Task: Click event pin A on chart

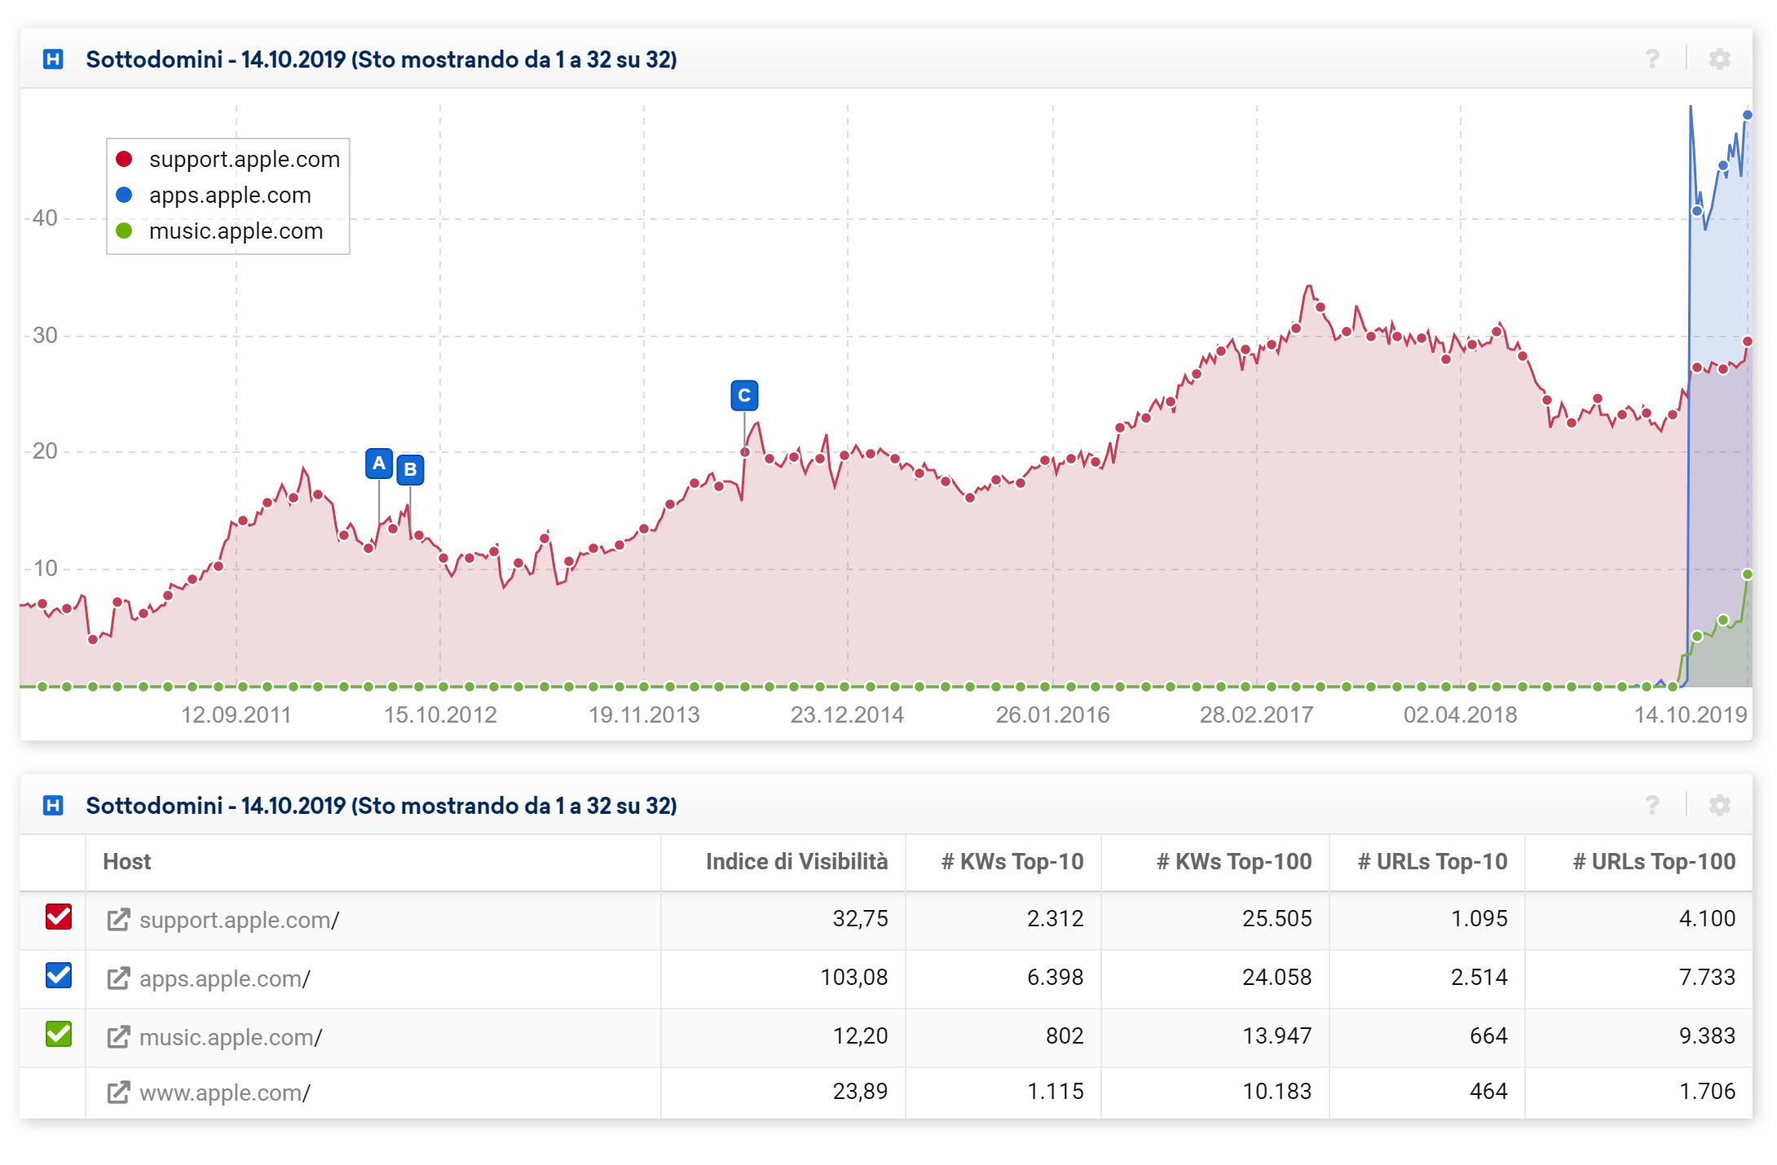Action: coord(379,464)
